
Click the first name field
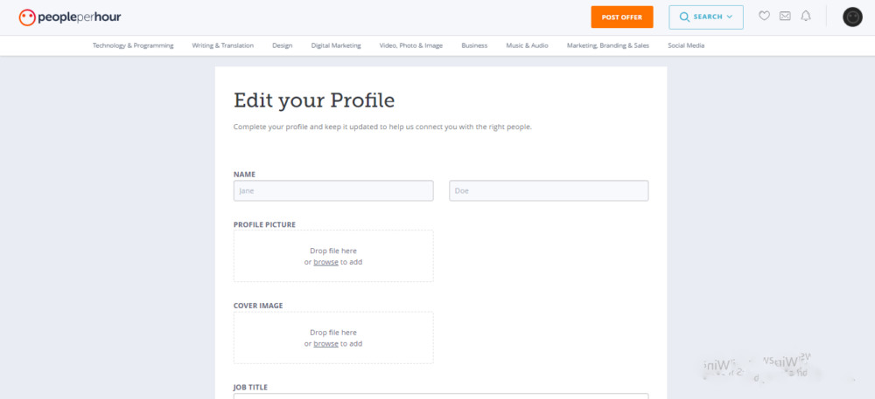click(333, 190)
